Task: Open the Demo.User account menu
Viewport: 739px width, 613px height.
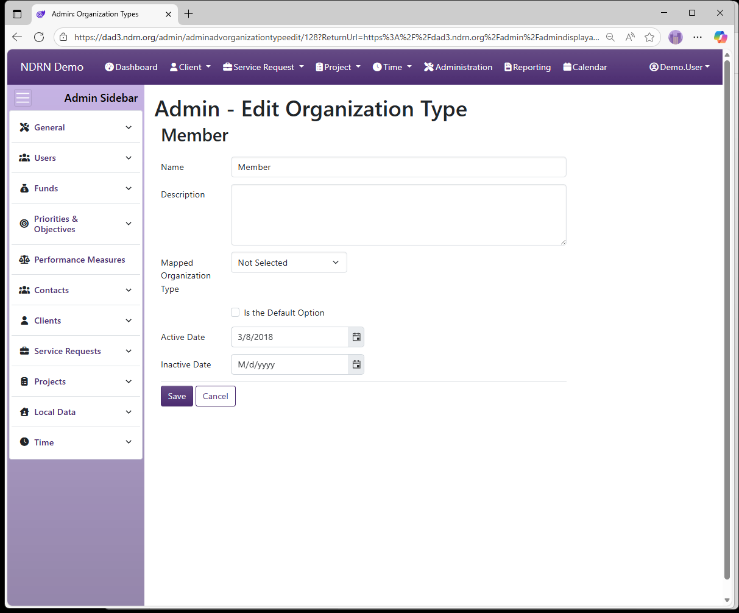Action: point(680,67)
